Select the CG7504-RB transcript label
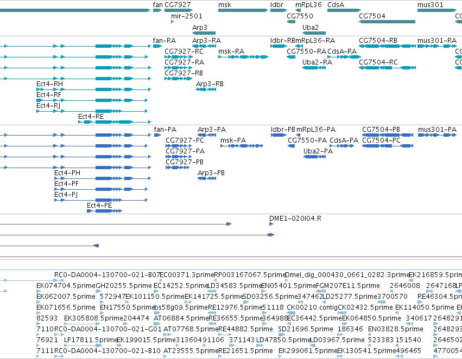 tap(378, 40)
